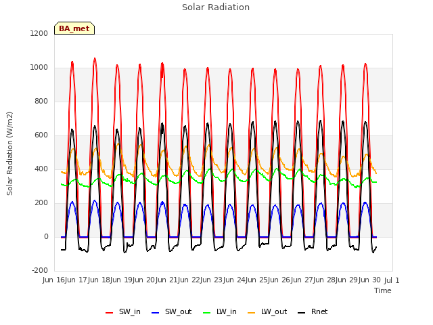The image size is (433, 325).
Task: Click the 600 y-axis tick label
Action: coord(41,135)
